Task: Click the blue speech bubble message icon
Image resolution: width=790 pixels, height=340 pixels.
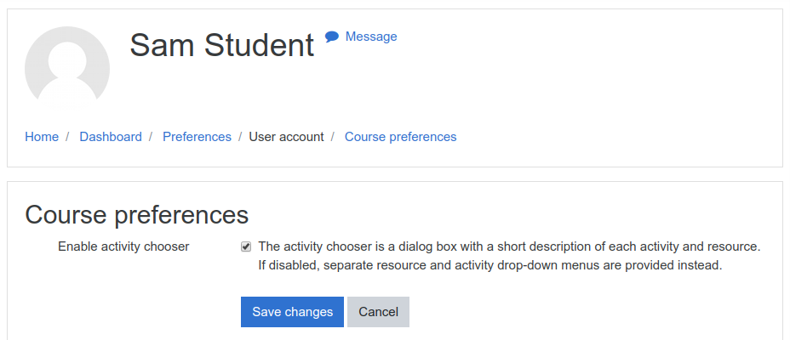Action: (x=331, y=37)
